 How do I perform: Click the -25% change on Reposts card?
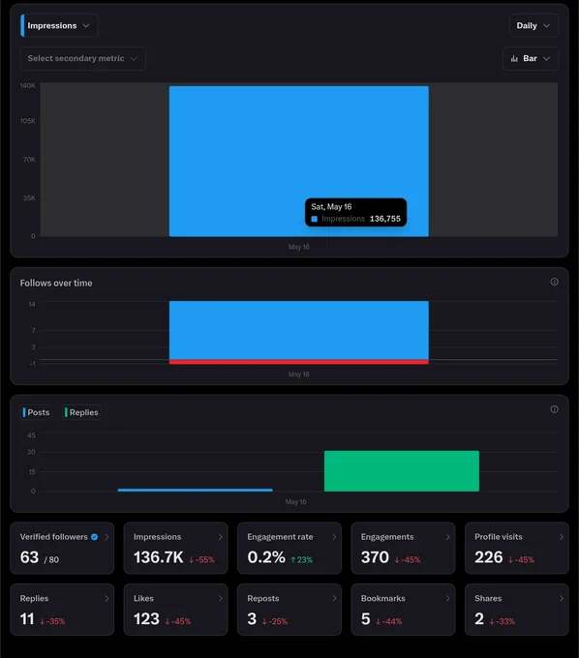tap(275, 621)
